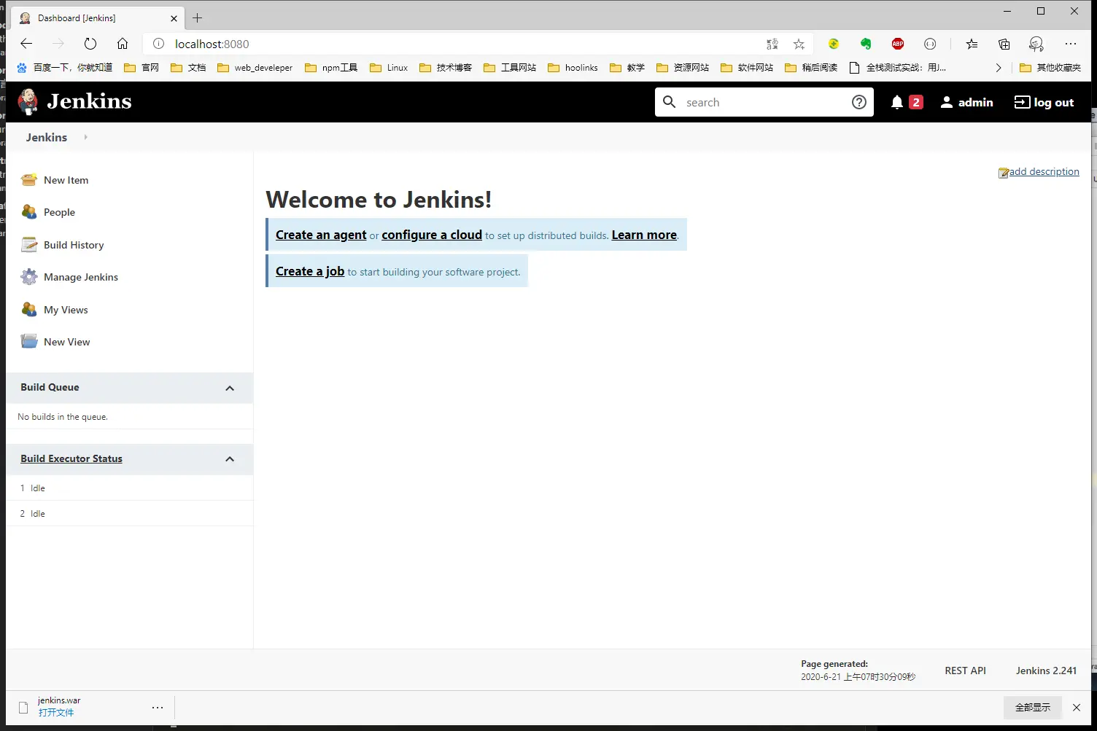1097x731 pixels.
Task: Click the browser back arrow
Action: click(x=26, y=44)
